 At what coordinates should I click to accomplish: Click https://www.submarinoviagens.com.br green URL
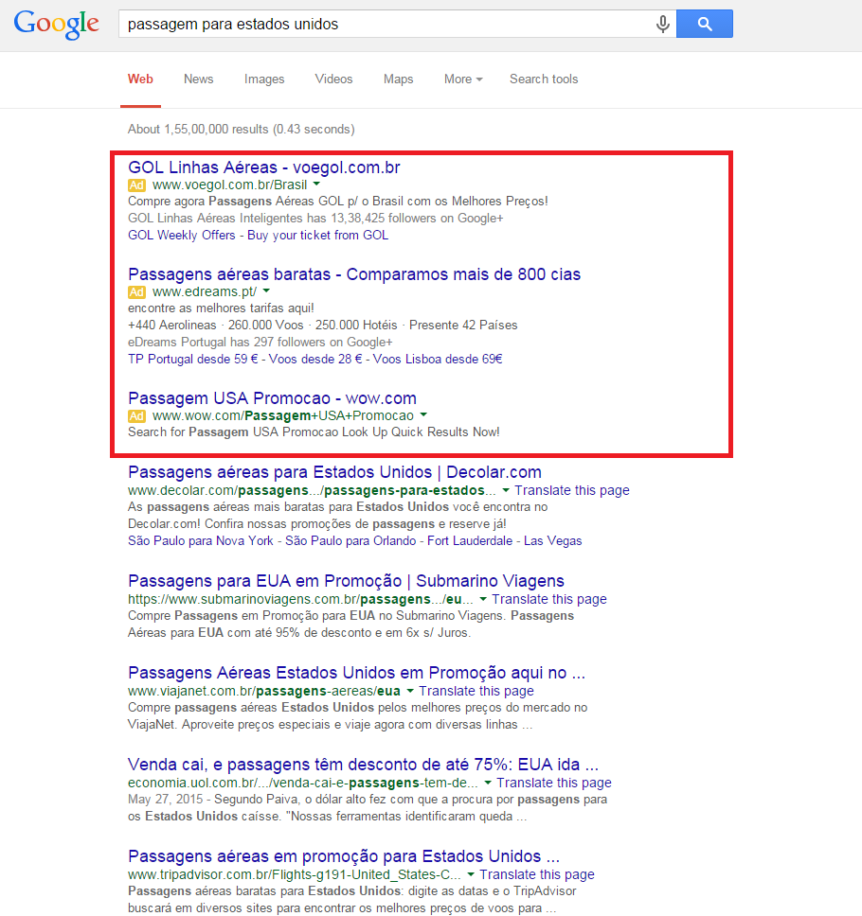click(300, 599)
